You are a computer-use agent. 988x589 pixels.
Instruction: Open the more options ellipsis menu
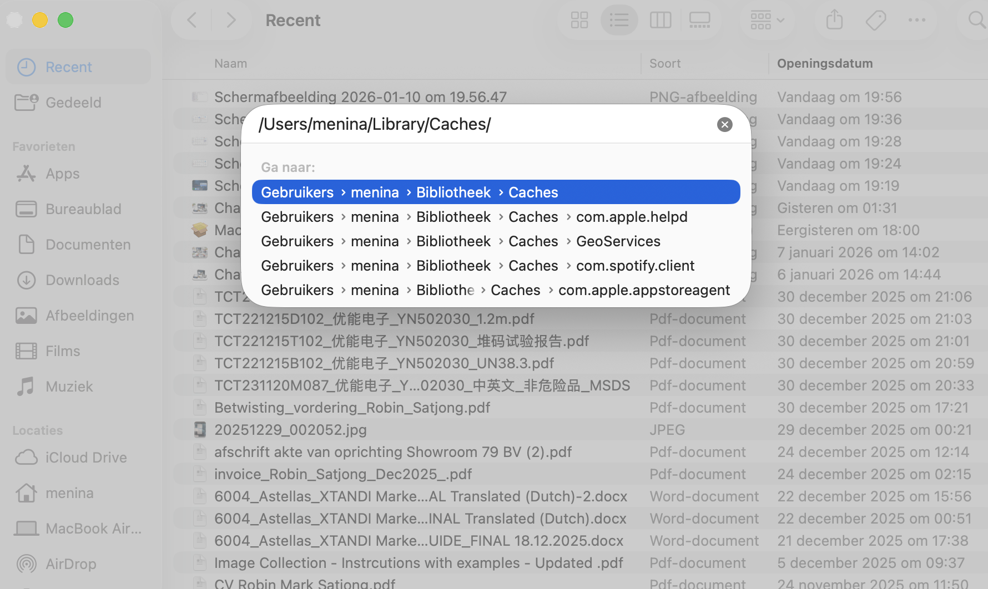[x=917, y=20]
